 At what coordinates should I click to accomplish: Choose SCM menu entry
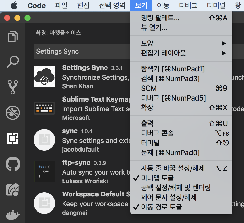click(181, 88)
